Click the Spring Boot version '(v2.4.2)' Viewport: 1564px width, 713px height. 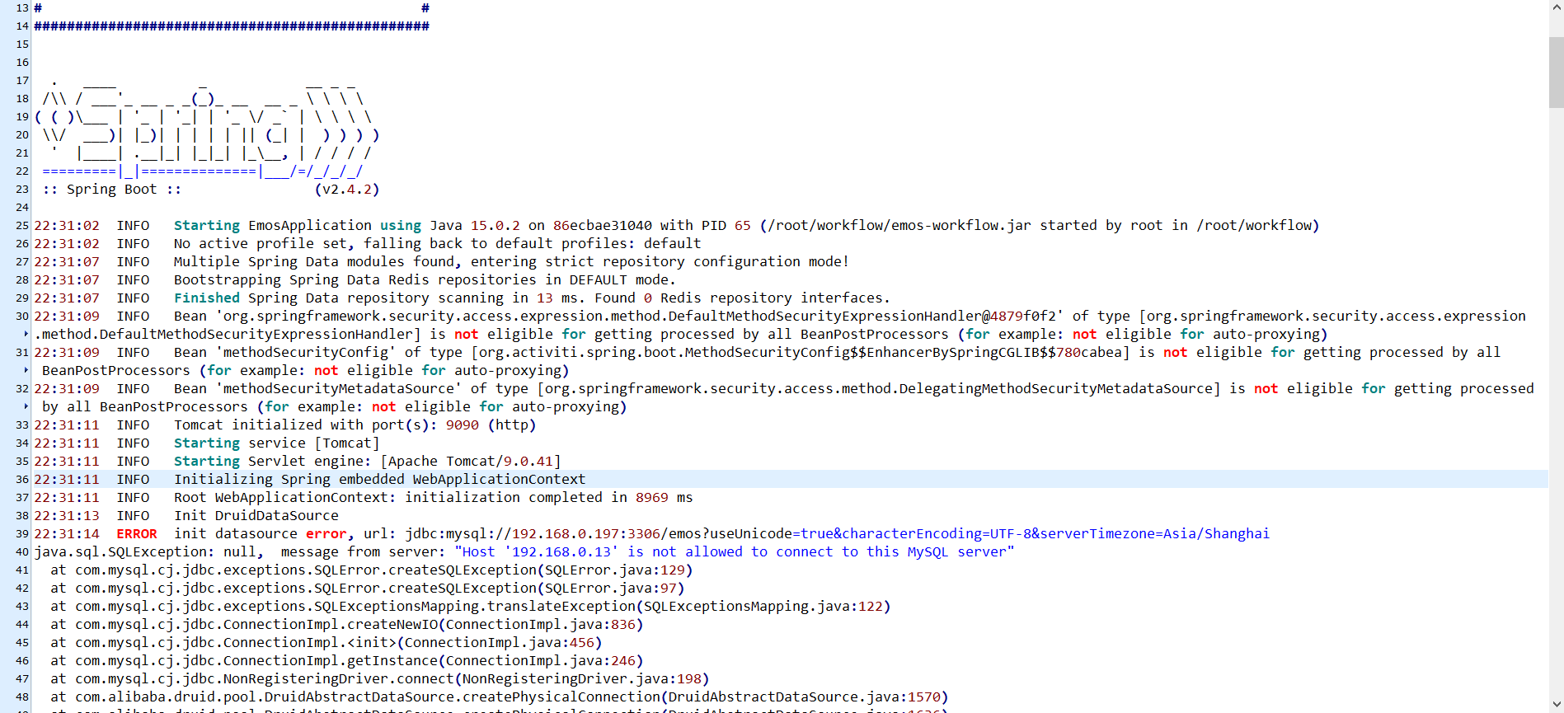click(346, 190)
